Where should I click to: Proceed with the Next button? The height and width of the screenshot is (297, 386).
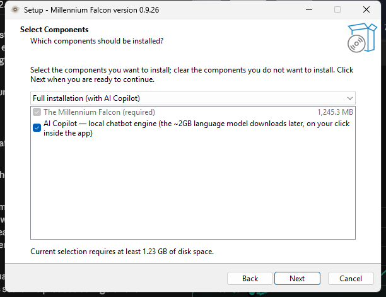(x=297, y=278)
